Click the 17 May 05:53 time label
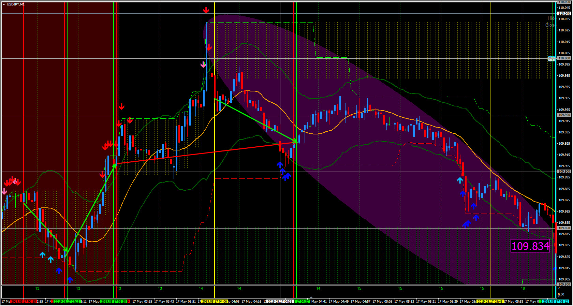This screenshot has height=306, width=573. [514, 302]
